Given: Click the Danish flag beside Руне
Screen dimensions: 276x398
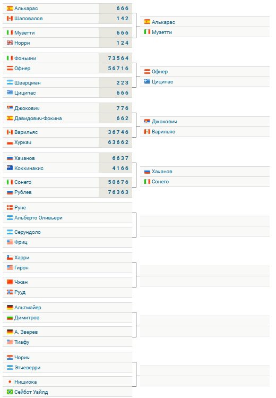Looking at the screenshot, I should (x=10, y=207).
